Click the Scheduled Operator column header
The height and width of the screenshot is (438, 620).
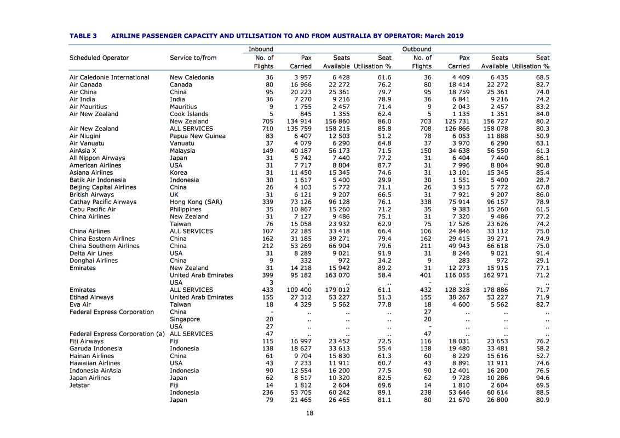99,57
